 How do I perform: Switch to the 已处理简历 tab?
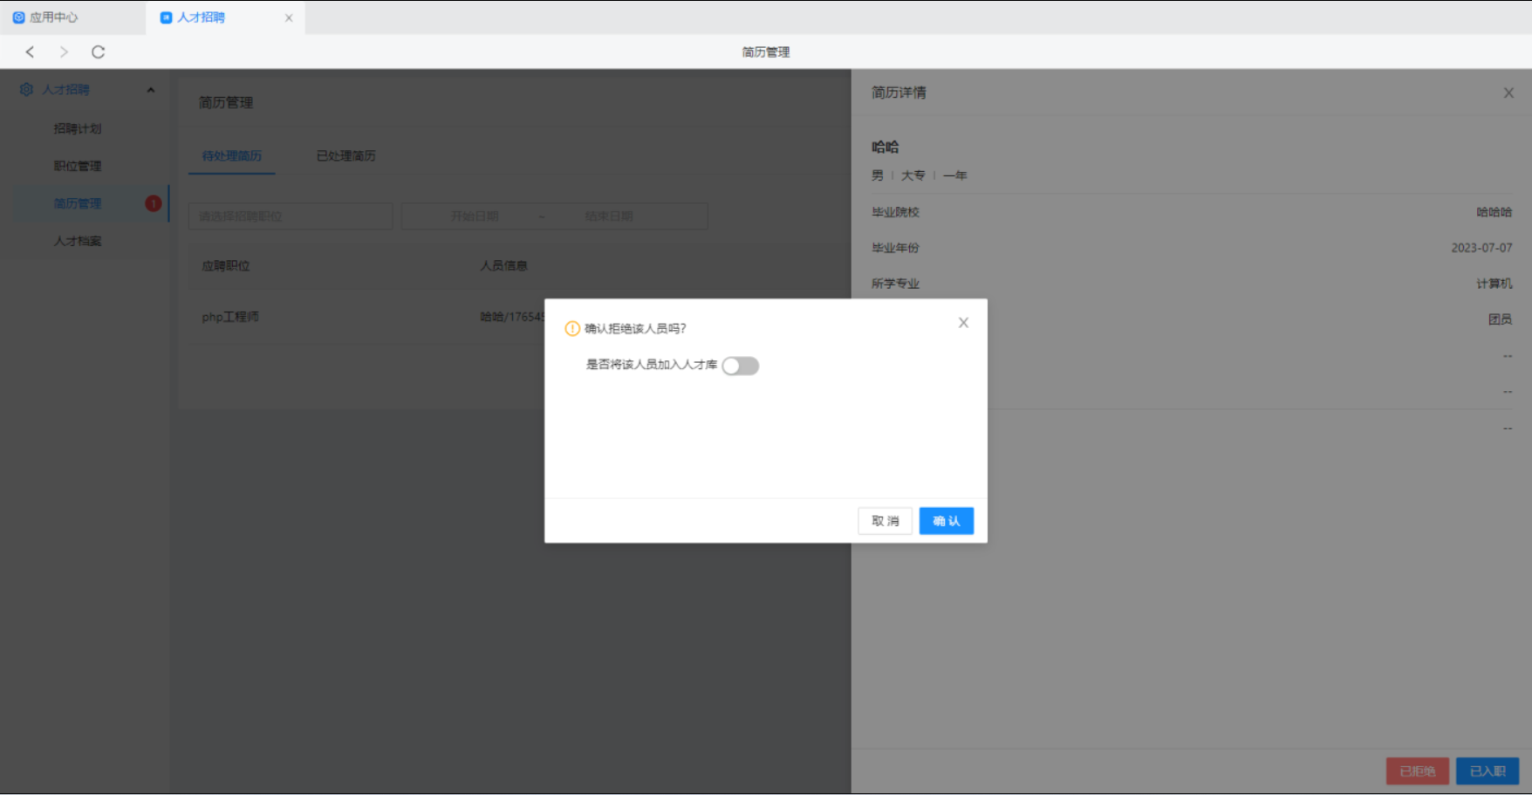(345, 156)
